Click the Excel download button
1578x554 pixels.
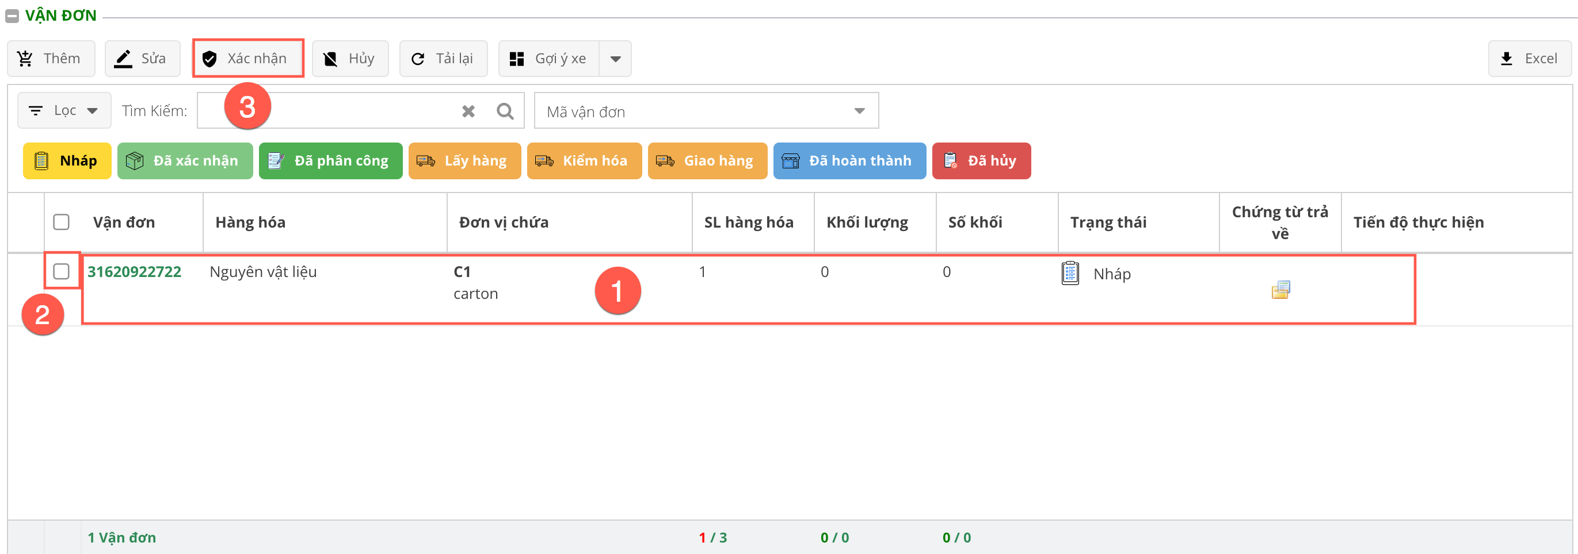(1529, 59)
